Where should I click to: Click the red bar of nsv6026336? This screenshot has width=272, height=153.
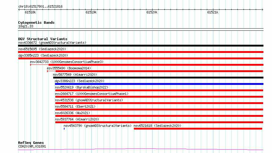(x=159, y=116)
